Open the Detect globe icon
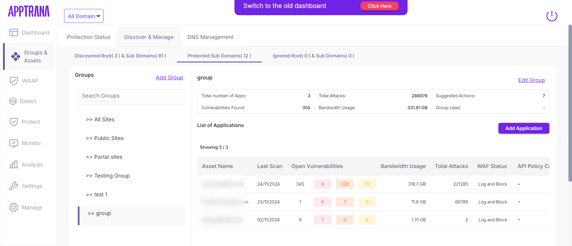Image resolution: width=572 pixels, height=246 pixels. click(x=13, y=101)
